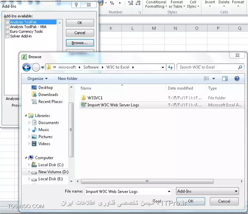The height and width of the screenshot is (214, 248).
Task: Click the Pictures library icon
Action: [x=34, y=137]
